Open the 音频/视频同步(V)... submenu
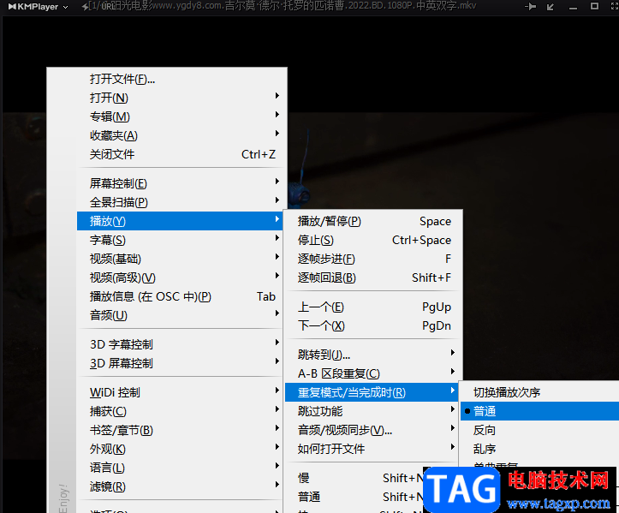Image resolution: width=619 pixels, height=513 pixels. click(x=372, y=430)
